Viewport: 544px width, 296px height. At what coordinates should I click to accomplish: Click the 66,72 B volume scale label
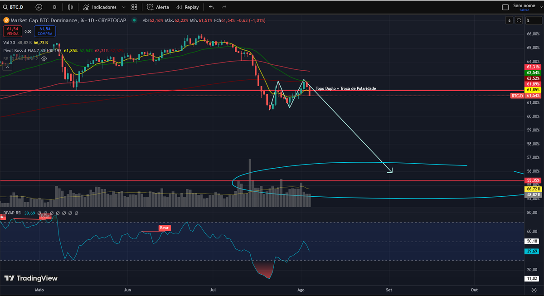[x=532, y=188]
